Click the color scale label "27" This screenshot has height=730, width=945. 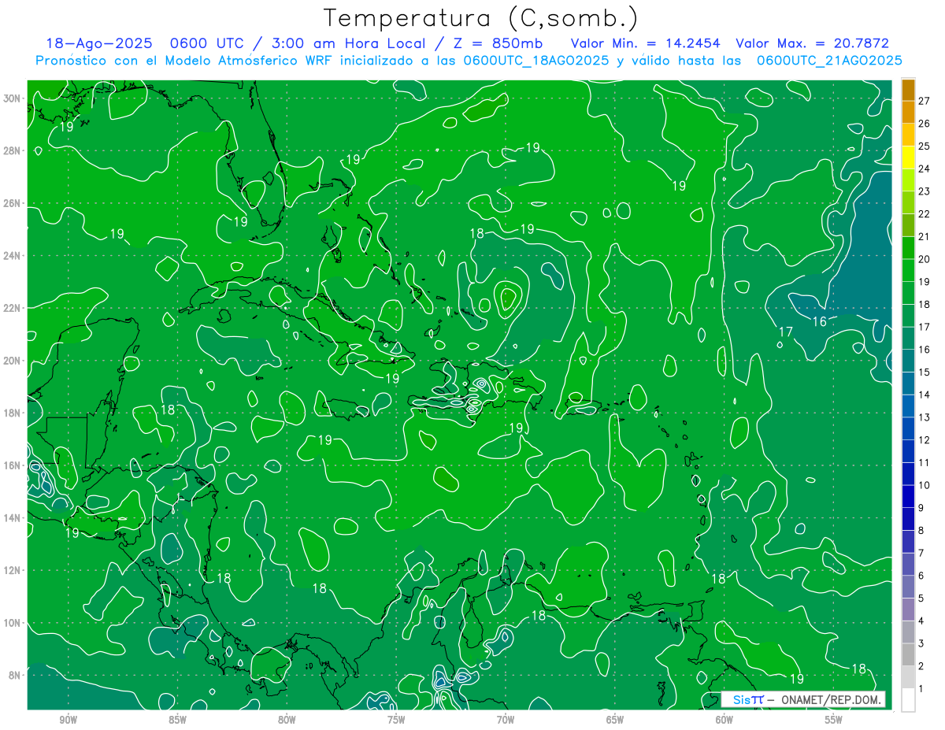pyautogui.click(x=925, y=101)
